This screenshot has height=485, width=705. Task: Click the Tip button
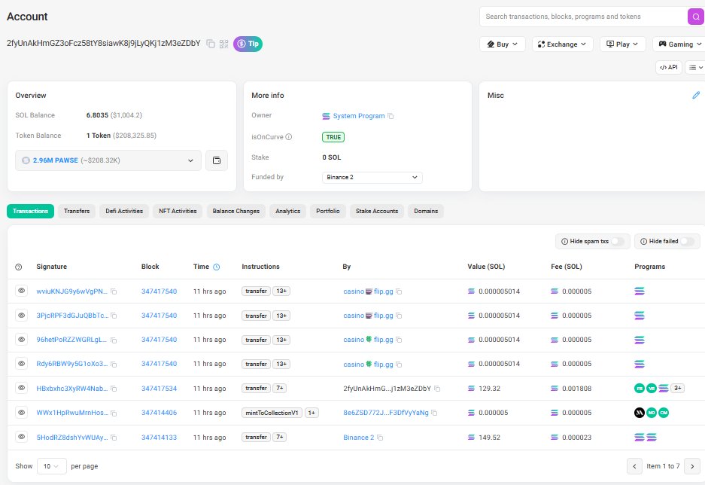[x=248, y=44]
